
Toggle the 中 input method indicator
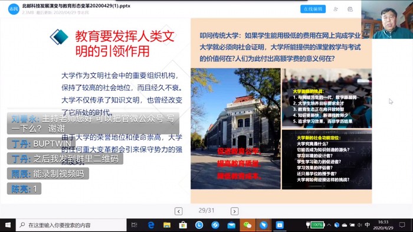coord(367,225)
